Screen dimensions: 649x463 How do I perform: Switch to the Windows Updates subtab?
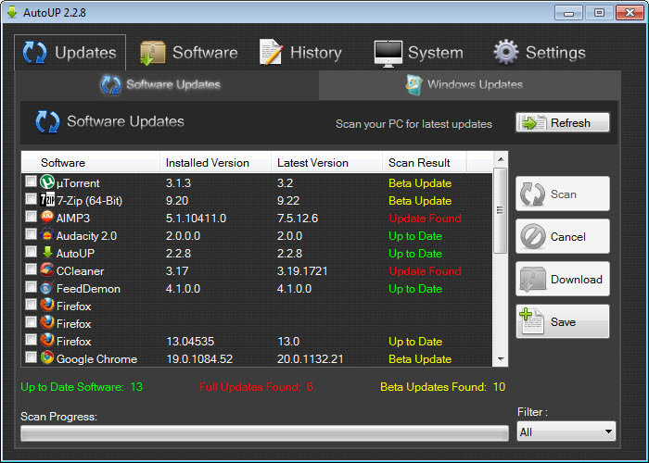pos(470,85)
